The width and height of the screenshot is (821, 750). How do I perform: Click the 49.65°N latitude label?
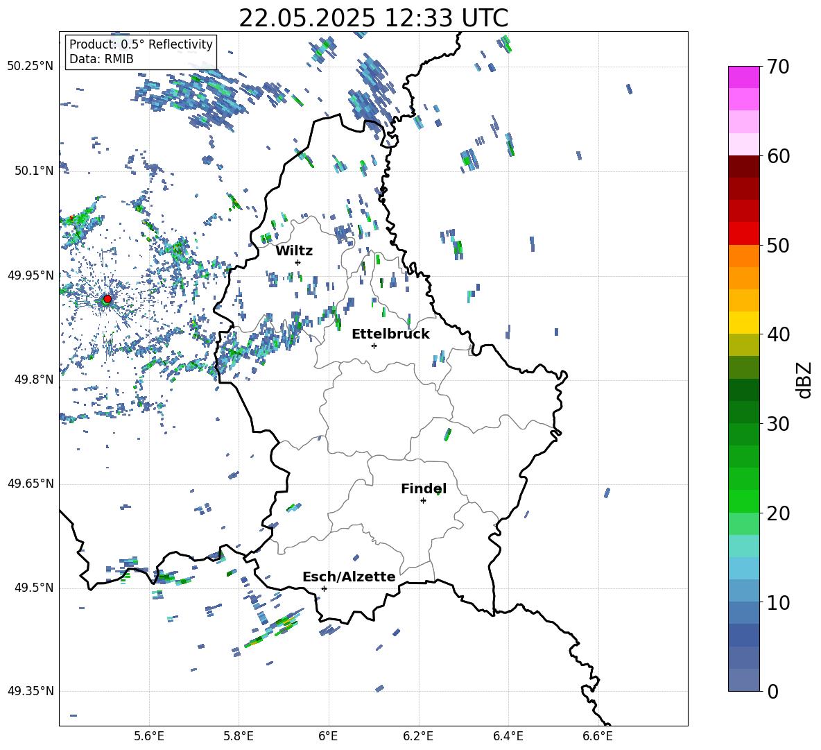pyautogui.click(x=31, y=484)
